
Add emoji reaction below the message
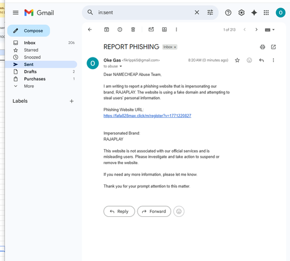click(x=179, y=211)
